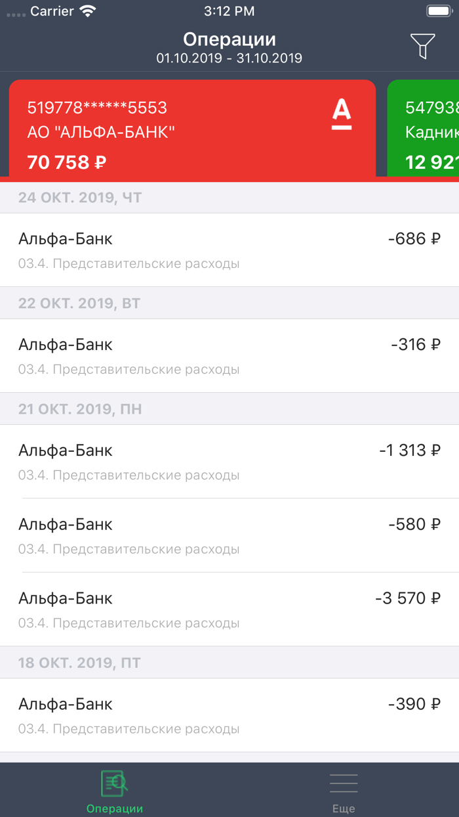Open the -316 ₽ transaction on 22 October
The width and height of the screenshot is (459, 817).
point(229,355)
